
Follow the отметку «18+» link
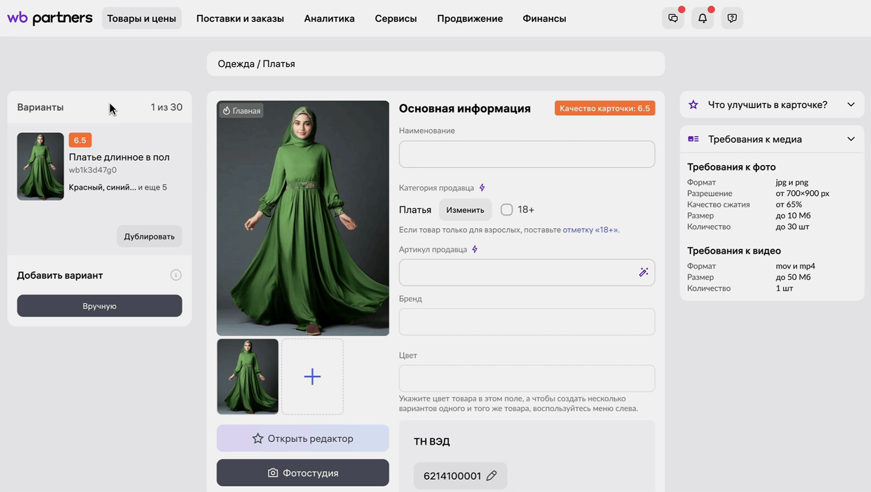(x=590, y=230)
